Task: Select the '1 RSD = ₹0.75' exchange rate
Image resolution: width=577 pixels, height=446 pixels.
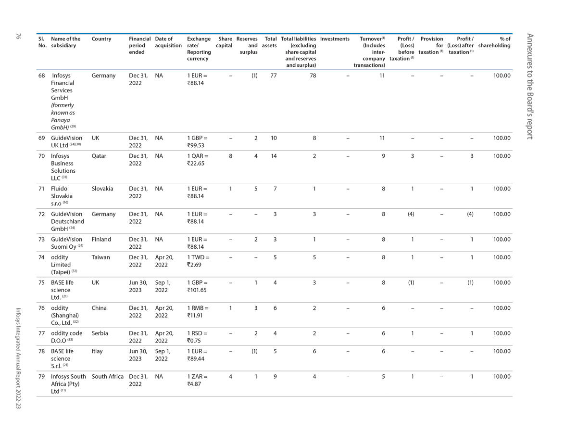Action: [197, 337]
